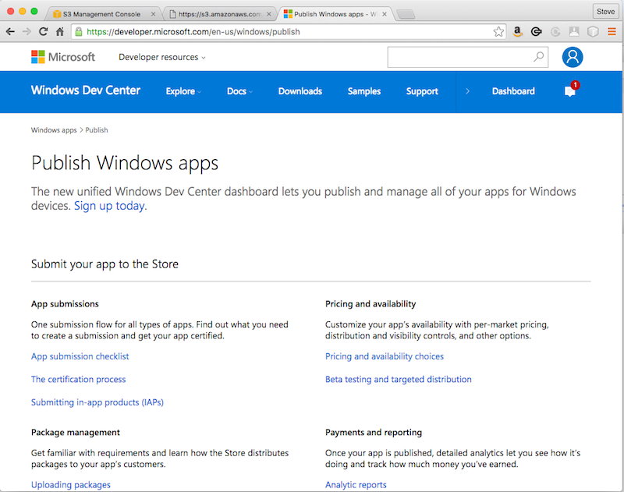Image resolution: width=624 pixels, height=492 pixels.
Task: Reload the current page
Action: (x=44, y=32)
